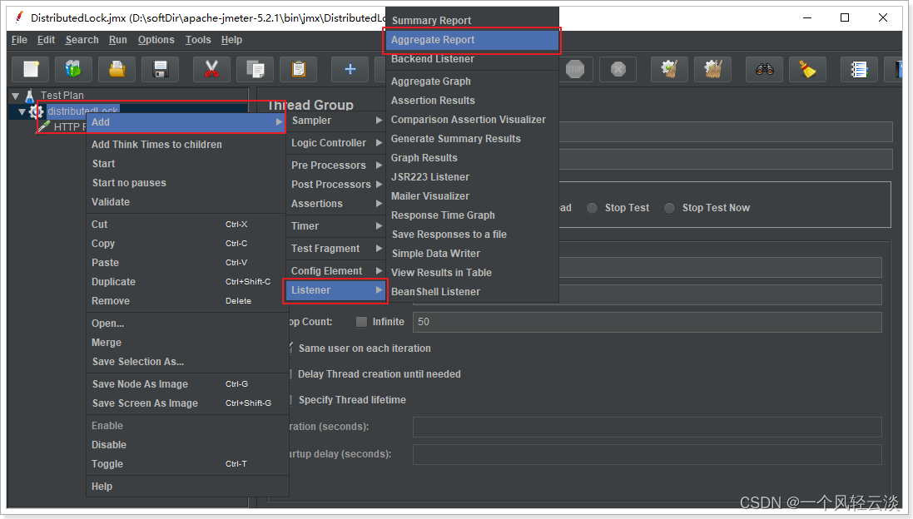Screen dimensions: 913x519
Task: Pick Response Time Graph listener
Action: (472, 215)
